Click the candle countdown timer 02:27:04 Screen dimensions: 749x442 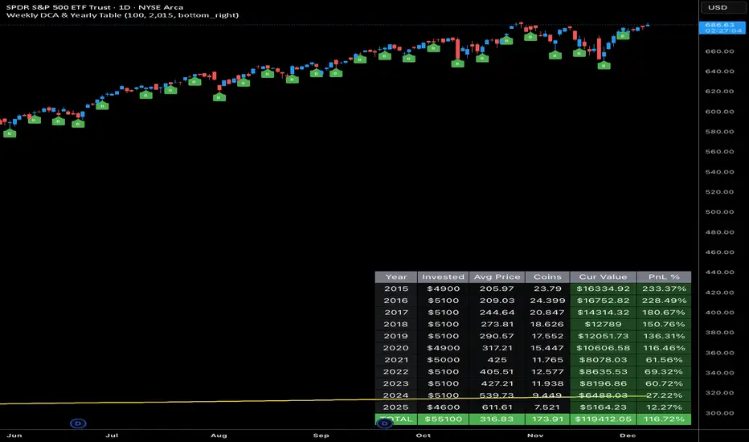pos(719,35)
